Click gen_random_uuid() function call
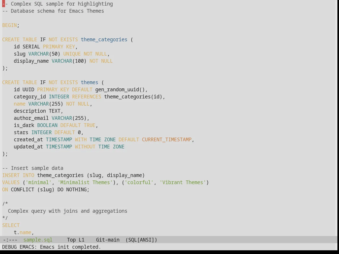Viewport: 339px width, 254px height. pos(120,89)
